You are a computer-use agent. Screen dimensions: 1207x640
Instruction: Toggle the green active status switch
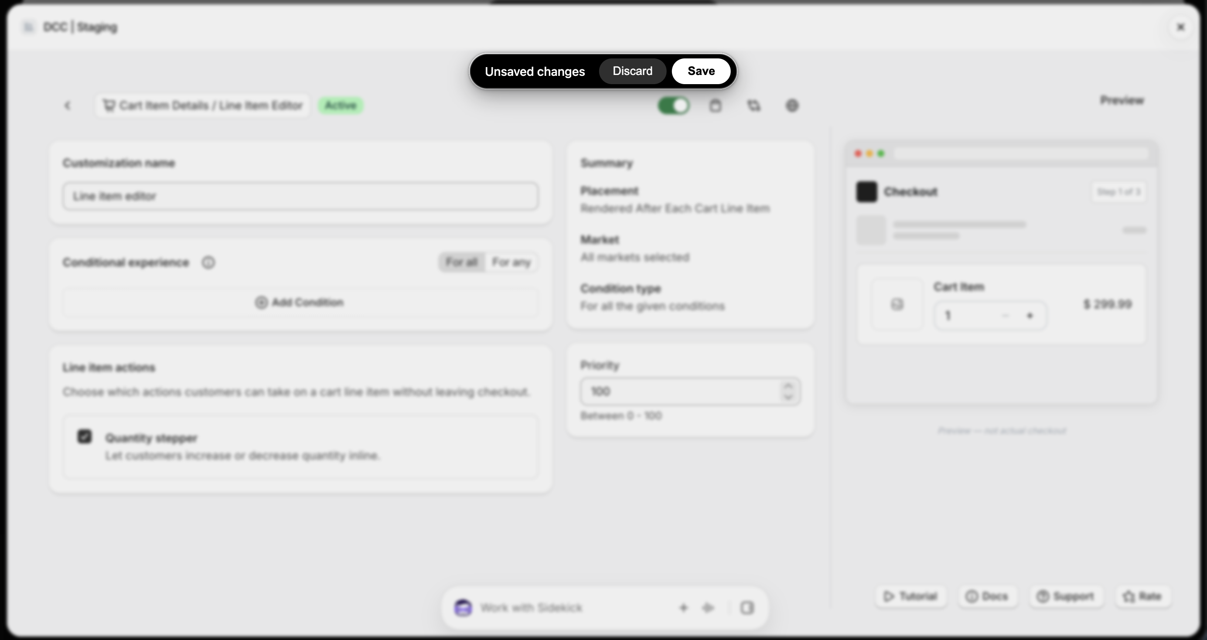[674, 106]
